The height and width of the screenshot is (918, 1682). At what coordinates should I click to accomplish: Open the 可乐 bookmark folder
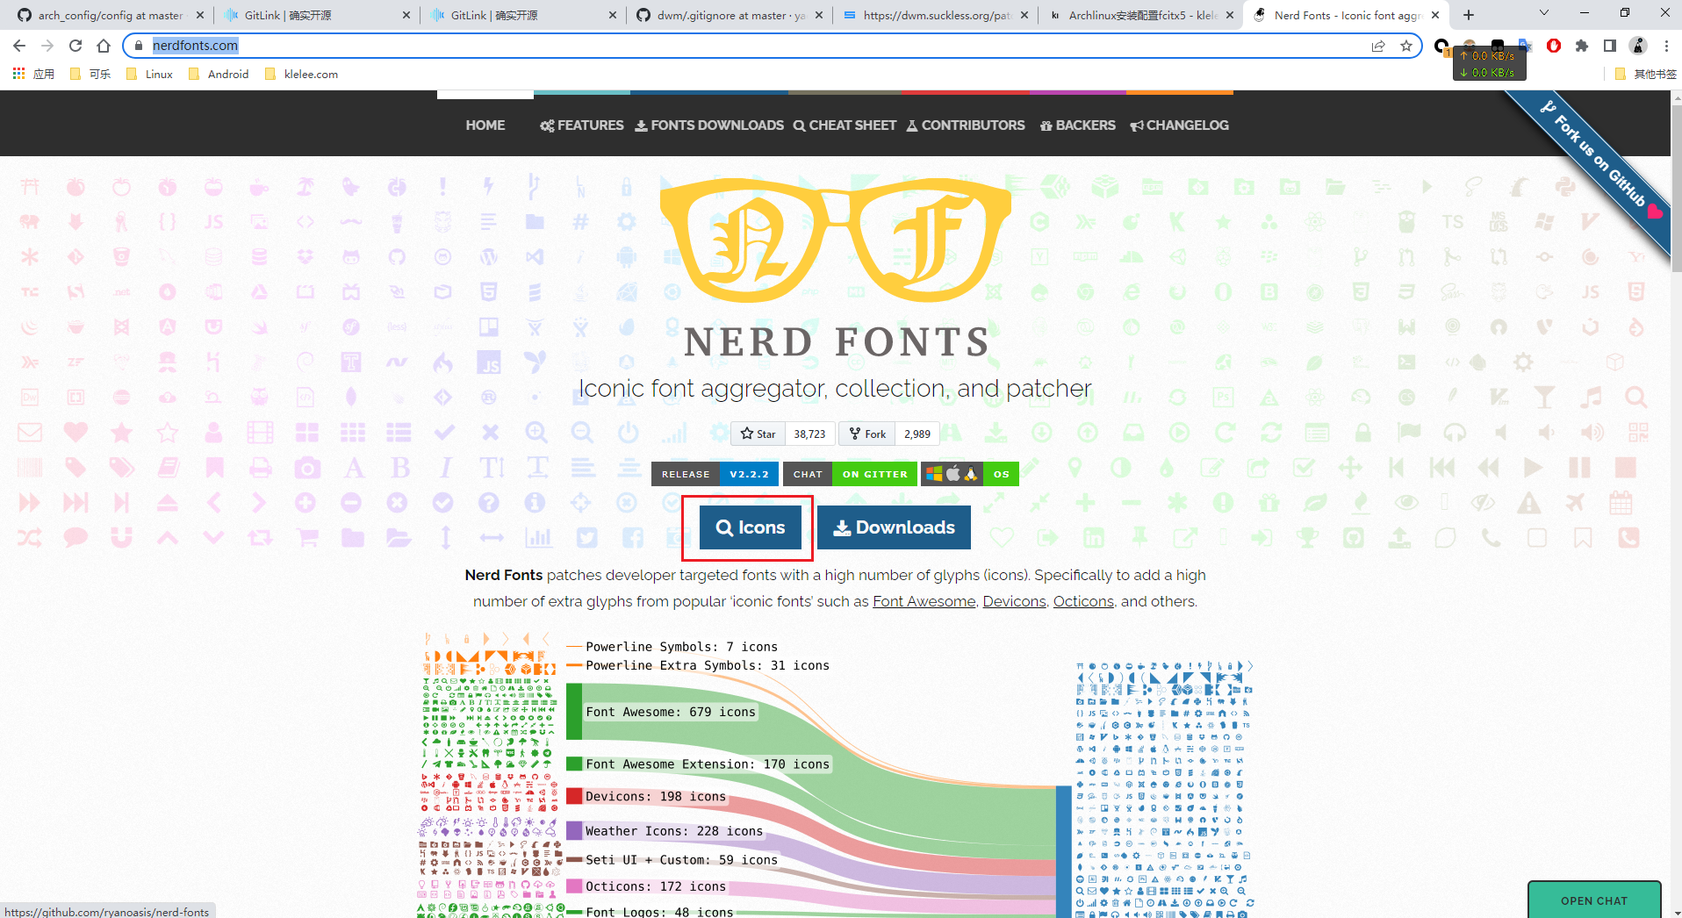[90, 74]
